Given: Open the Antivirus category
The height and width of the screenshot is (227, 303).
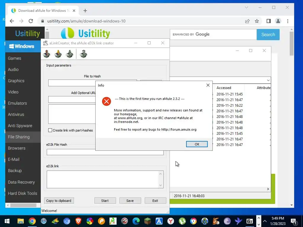Looking at the screenshot, I should pos(16,114).
